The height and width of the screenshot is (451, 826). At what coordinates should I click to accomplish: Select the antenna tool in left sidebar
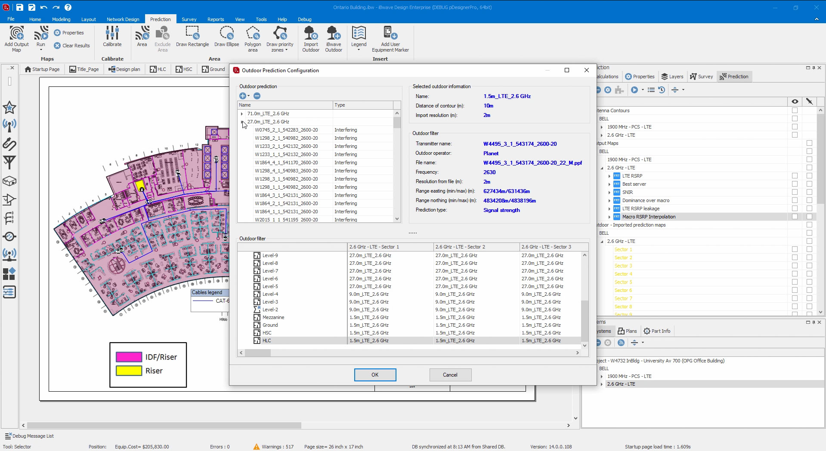pyautogui.click(x=9, y=126)
